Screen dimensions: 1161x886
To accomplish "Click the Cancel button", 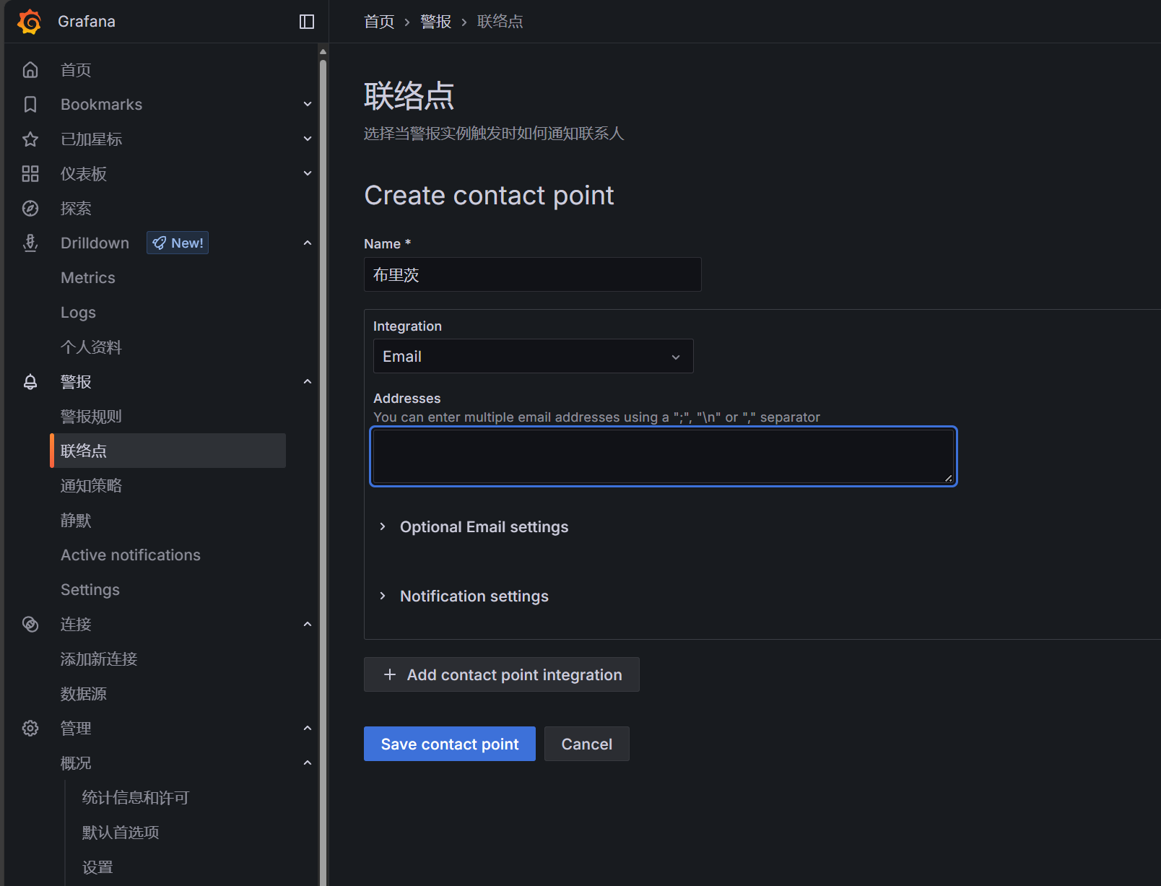I will 587,744.
